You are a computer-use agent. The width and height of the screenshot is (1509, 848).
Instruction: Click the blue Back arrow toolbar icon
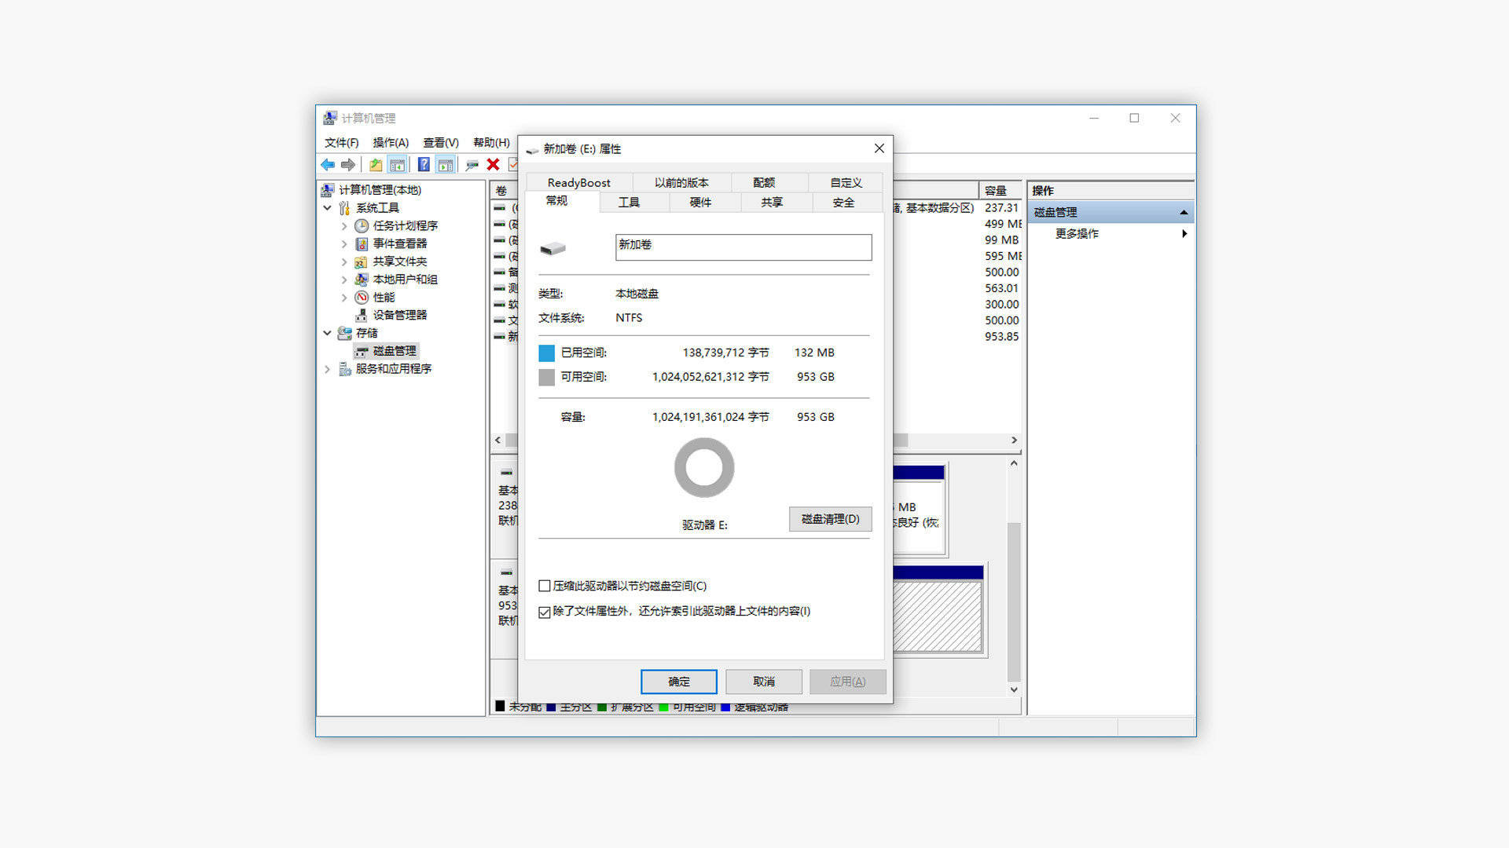[x=328, y=165]
